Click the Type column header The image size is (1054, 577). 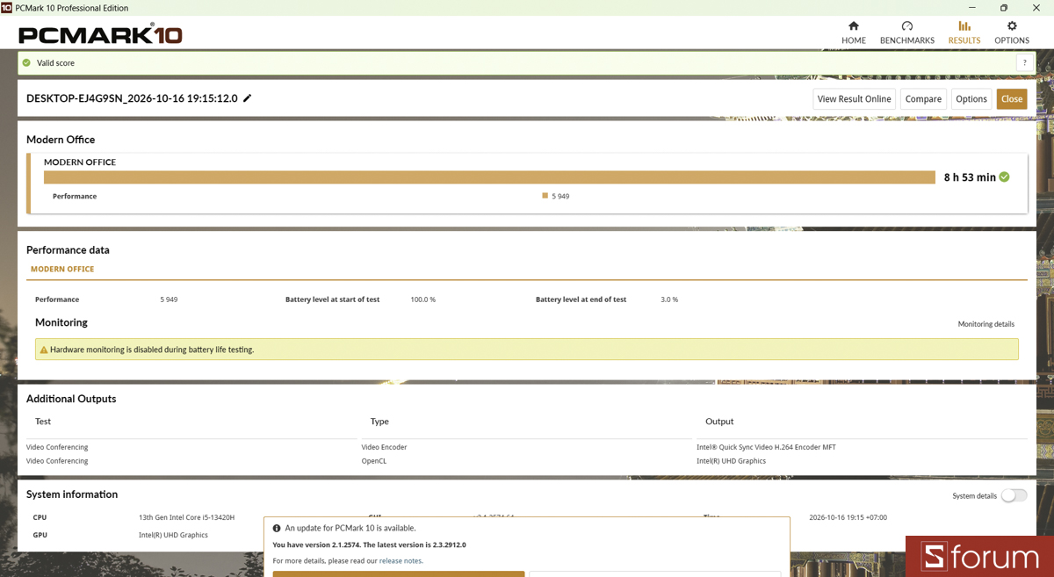point(379,422)
